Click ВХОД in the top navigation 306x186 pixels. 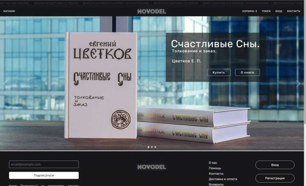pyautogui.click(x=279, y=11)
